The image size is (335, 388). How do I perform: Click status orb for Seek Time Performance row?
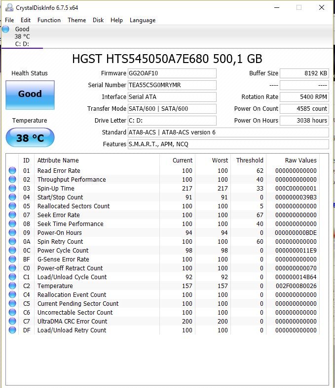12,224
